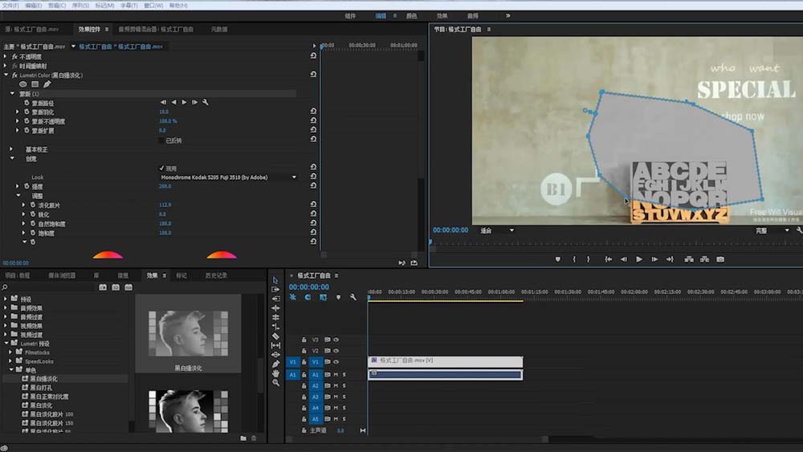This screenshot has height=452, width=803.
Task: Expand the 基本校正 section
Action: tap(12, 149)
